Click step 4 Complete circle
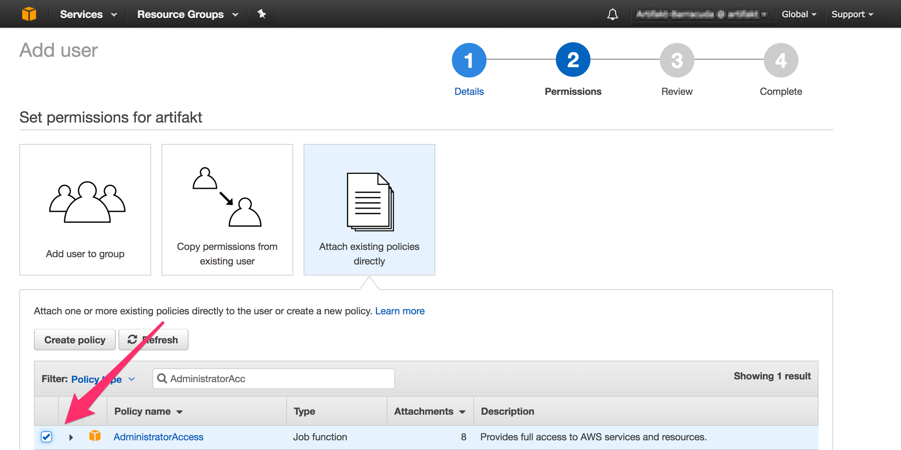Image resolution: width=901 pixels, height=450 pixels. pyautogui.click(x=781, y=60)
